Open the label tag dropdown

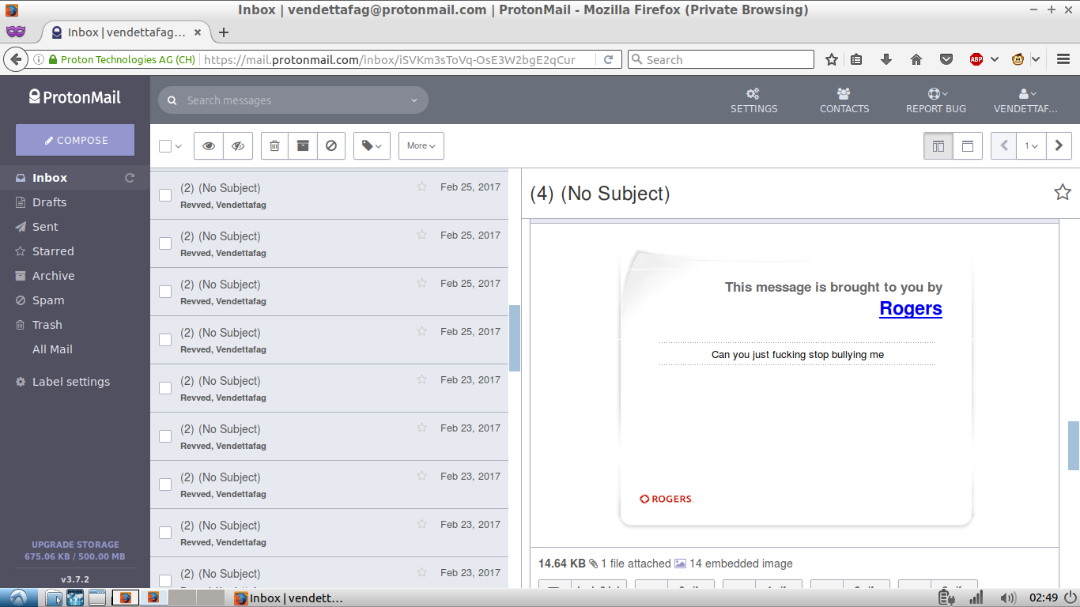[372, 145]
